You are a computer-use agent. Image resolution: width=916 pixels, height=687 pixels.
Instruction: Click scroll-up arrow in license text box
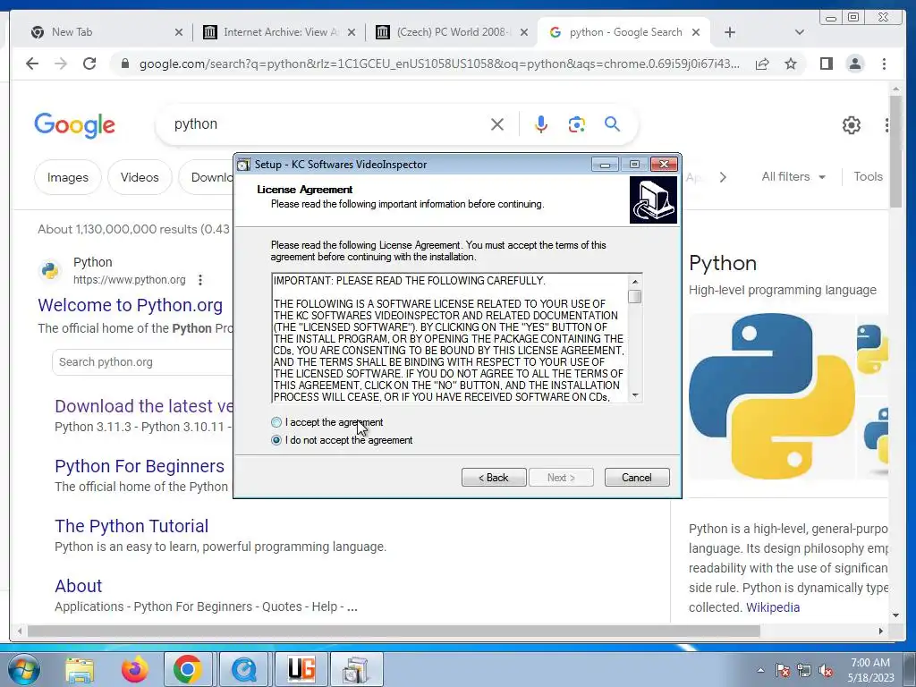635,282
